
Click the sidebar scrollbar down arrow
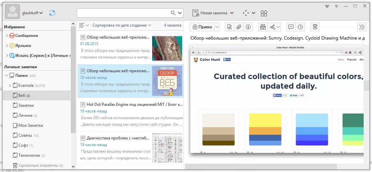click(73, 167)
